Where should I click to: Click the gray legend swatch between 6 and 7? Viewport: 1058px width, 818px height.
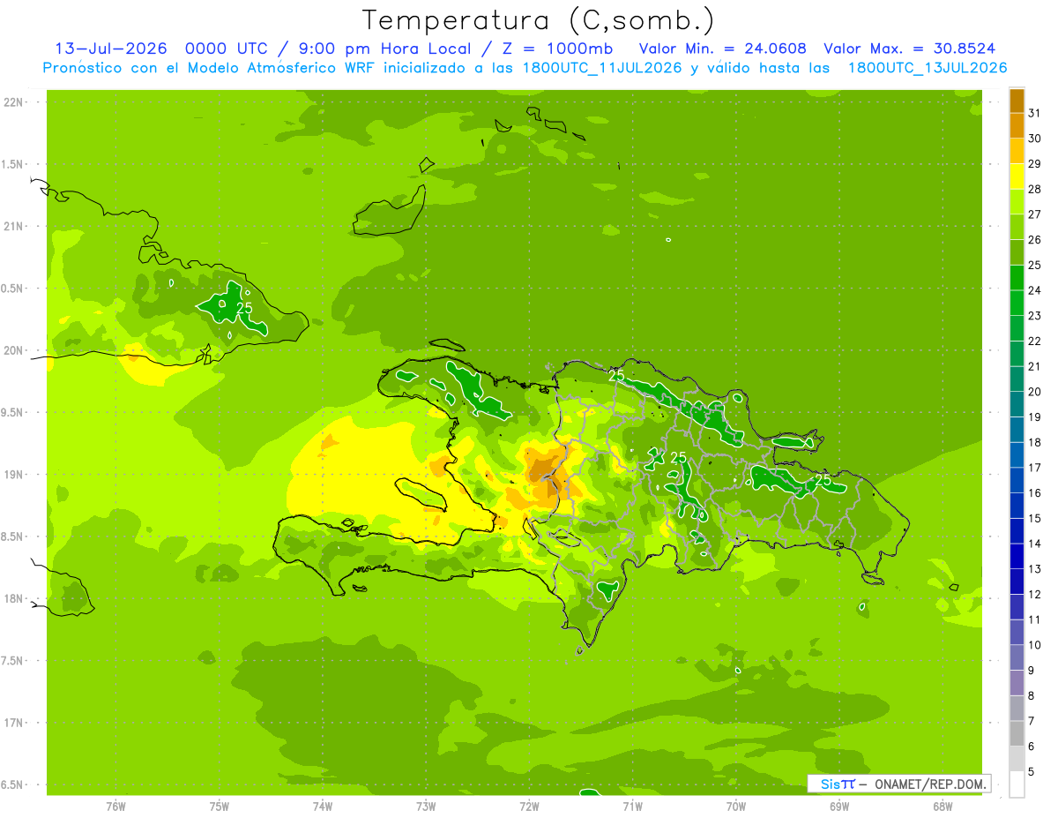(x=1017, y=733)
